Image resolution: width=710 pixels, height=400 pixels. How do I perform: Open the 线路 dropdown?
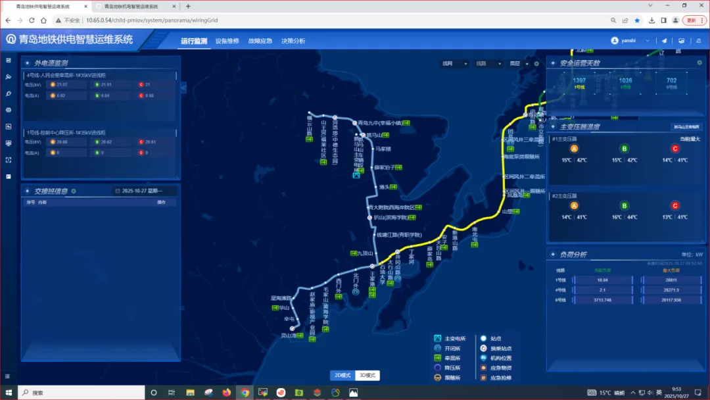click(x=488, y=64)
